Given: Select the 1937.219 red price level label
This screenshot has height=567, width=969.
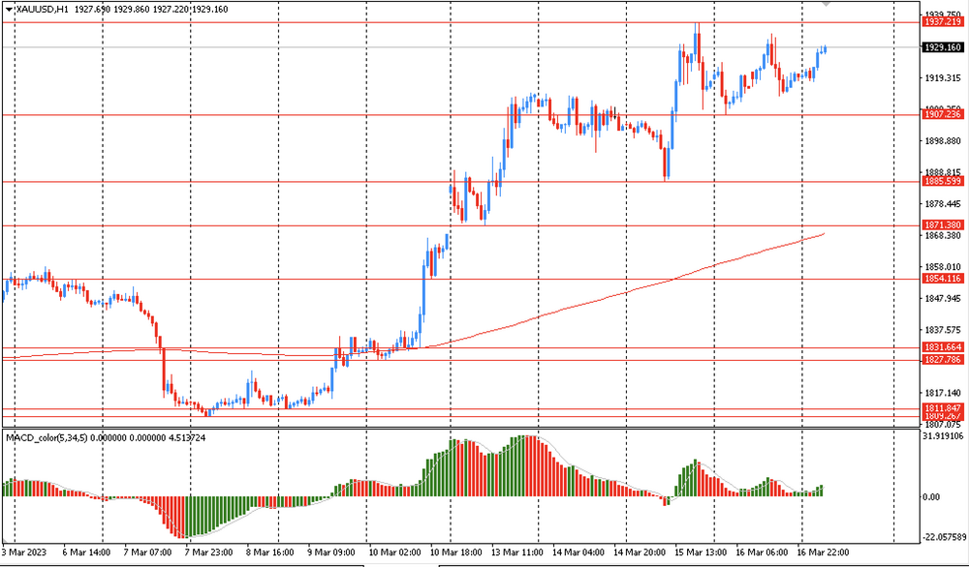Looking at the screenshot, I should (x=943, y=22).
